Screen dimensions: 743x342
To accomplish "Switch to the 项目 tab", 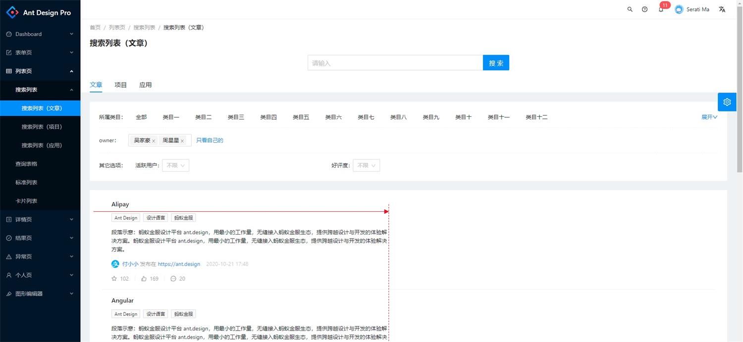I will point(121,85).
